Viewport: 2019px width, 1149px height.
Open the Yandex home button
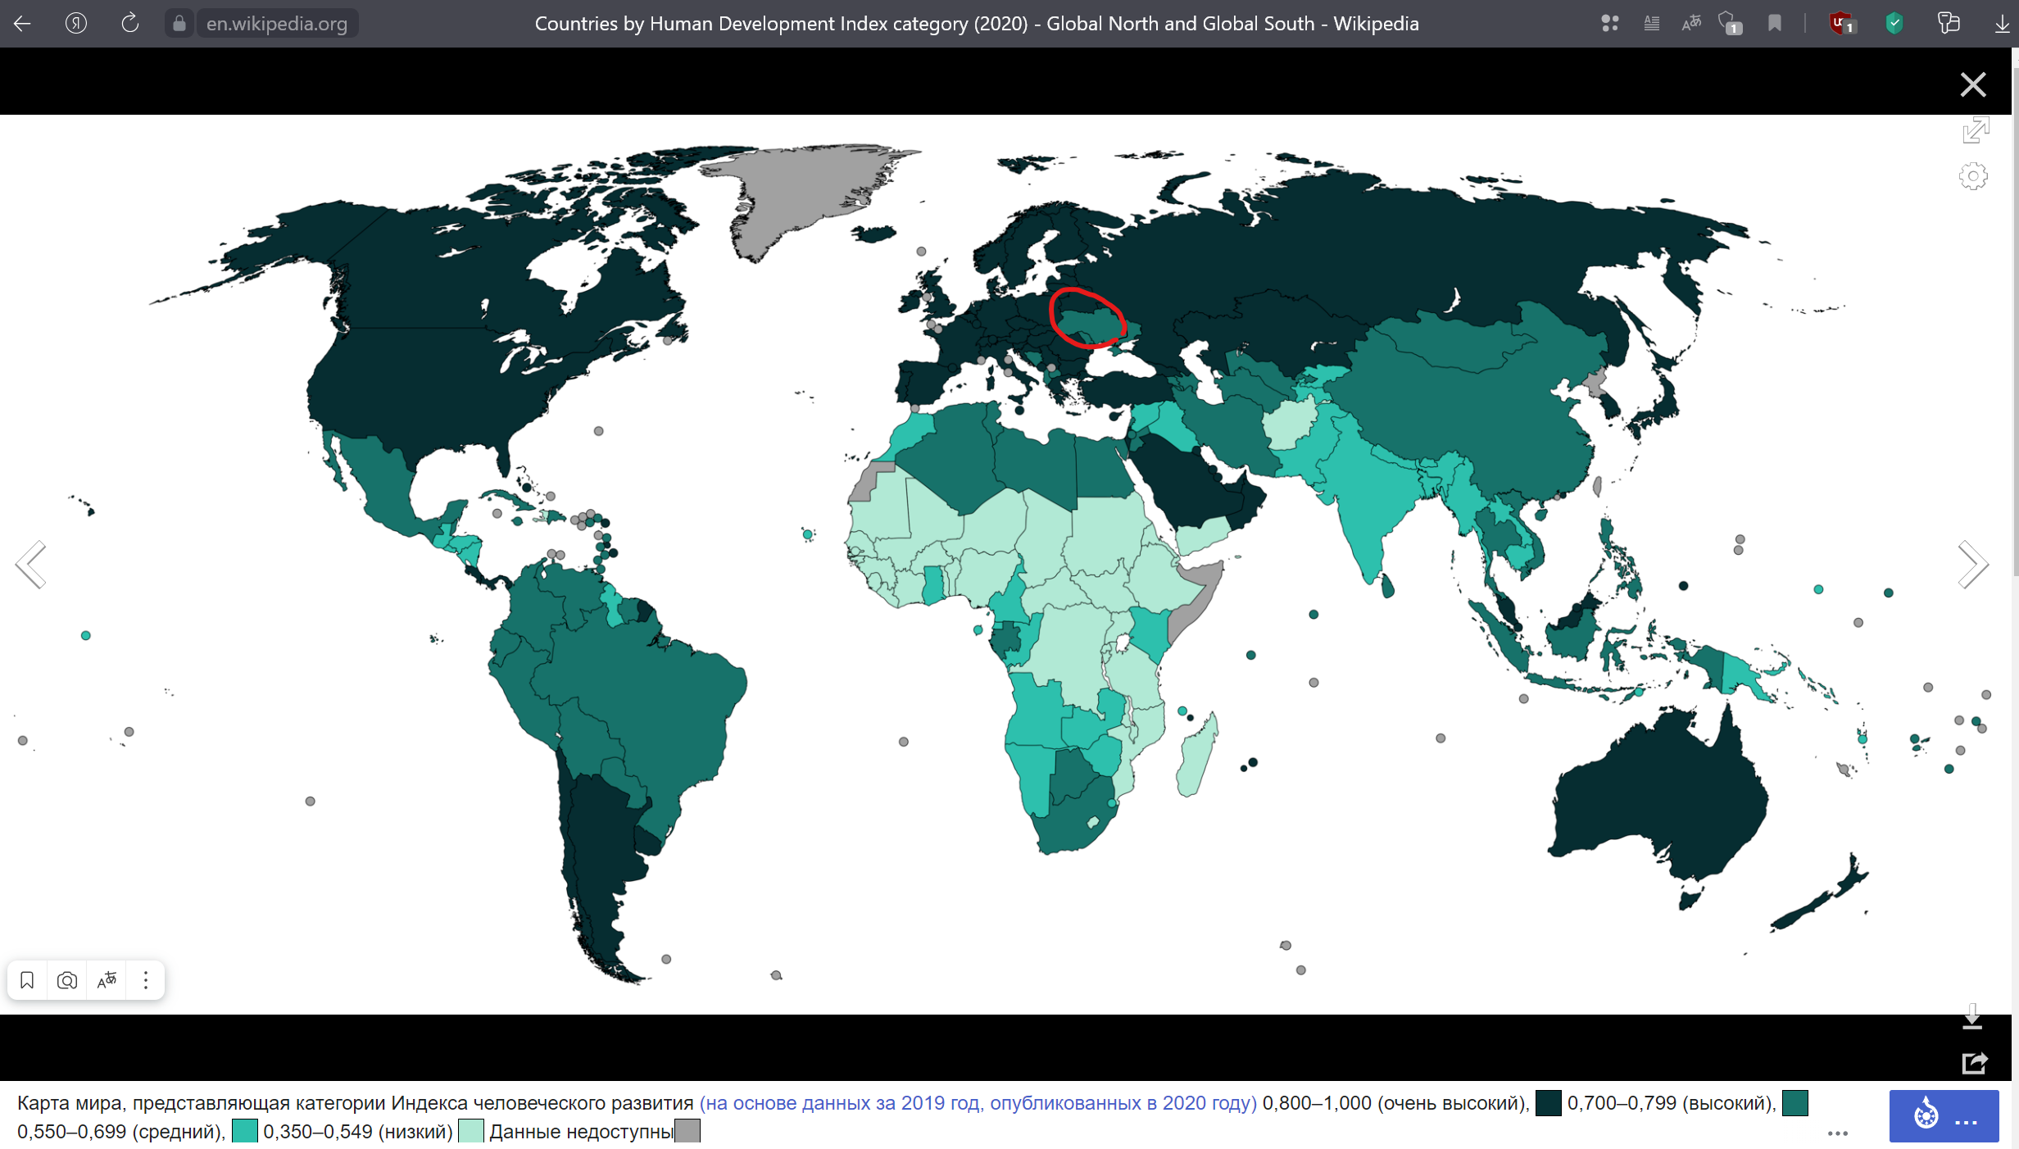coord(75,24)
